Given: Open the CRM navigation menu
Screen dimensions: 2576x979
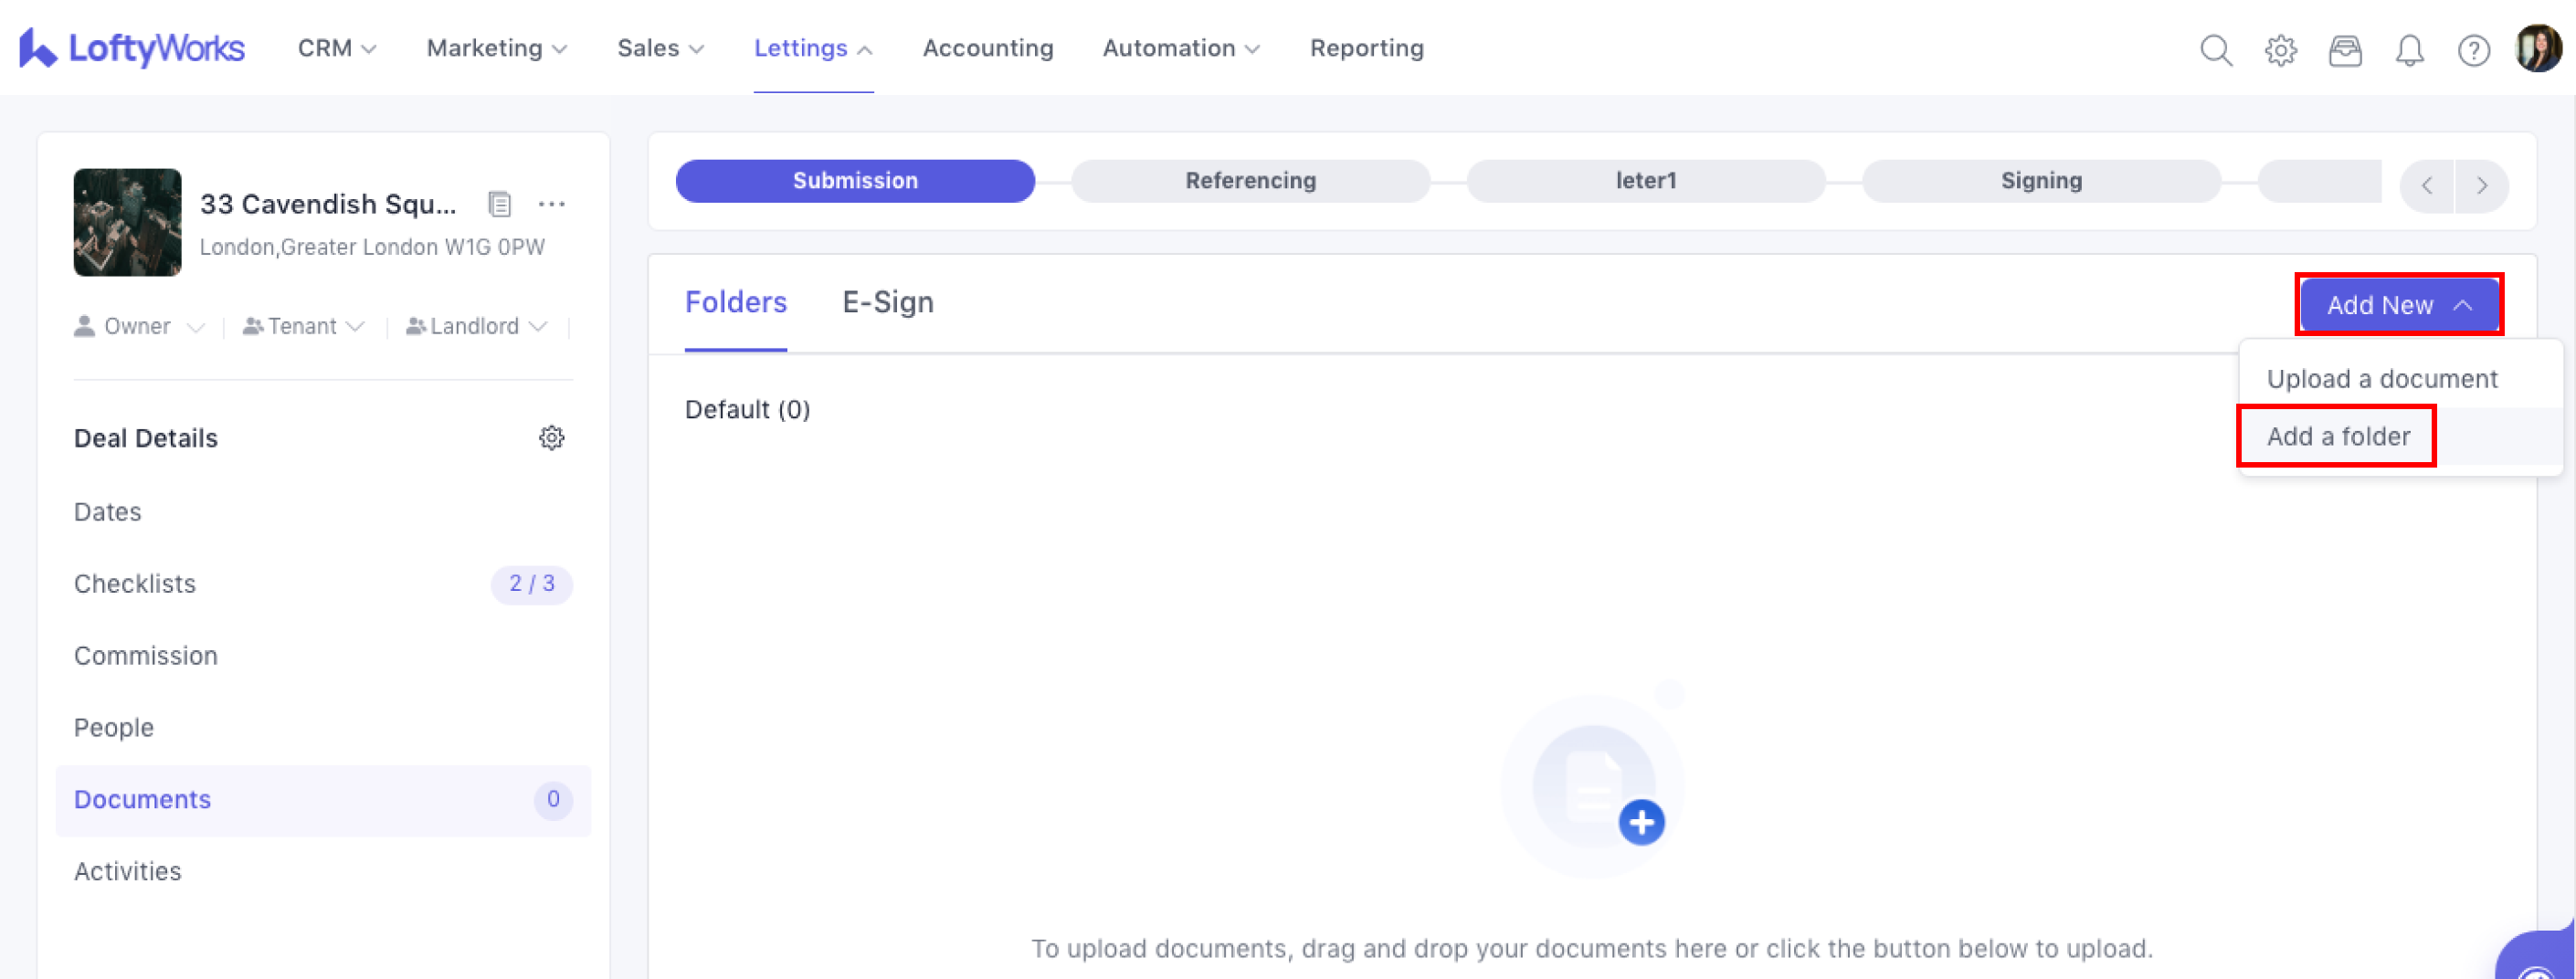Looking at the screenshot, I should click(x=336, y=48).
